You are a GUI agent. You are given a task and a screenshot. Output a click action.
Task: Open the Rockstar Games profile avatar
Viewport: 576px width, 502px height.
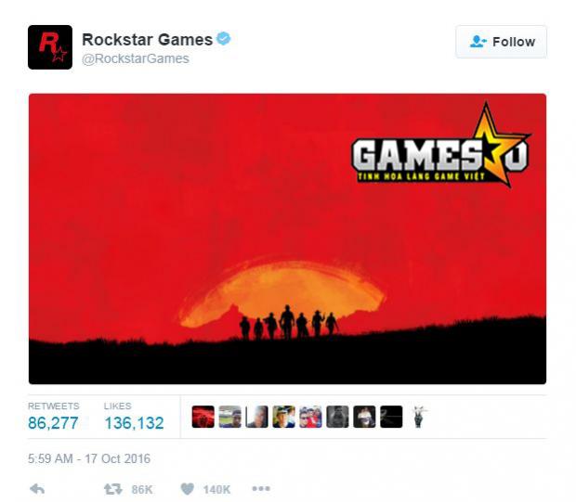(x=50, y=47)
